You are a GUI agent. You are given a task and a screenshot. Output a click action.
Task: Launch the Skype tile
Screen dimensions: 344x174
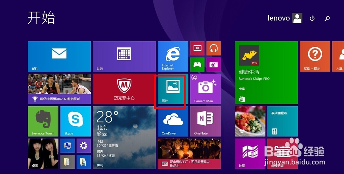pyautogui.click(x=75, y=121)
